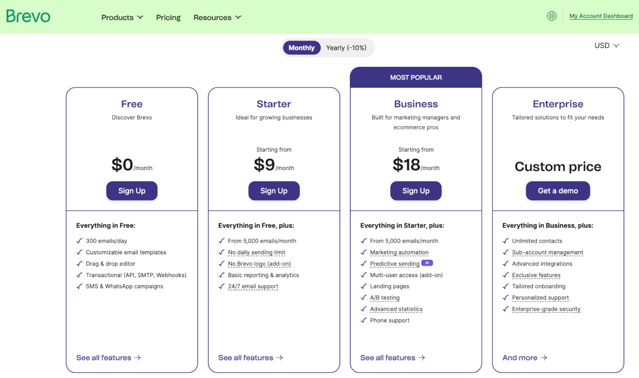
Task: Open the USD currency dropdown
Action: click(x=607, y=46)
